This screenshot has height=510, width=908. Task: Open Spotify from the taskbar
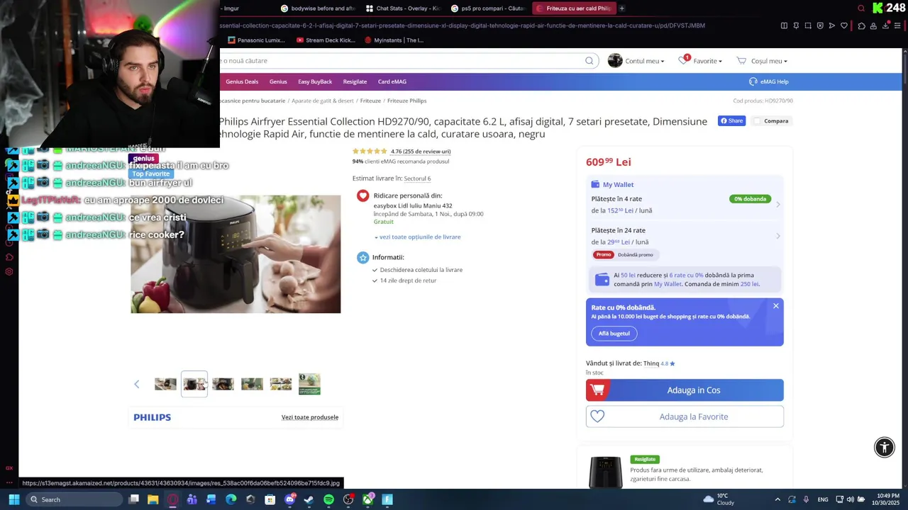click(x=328, y=499)
